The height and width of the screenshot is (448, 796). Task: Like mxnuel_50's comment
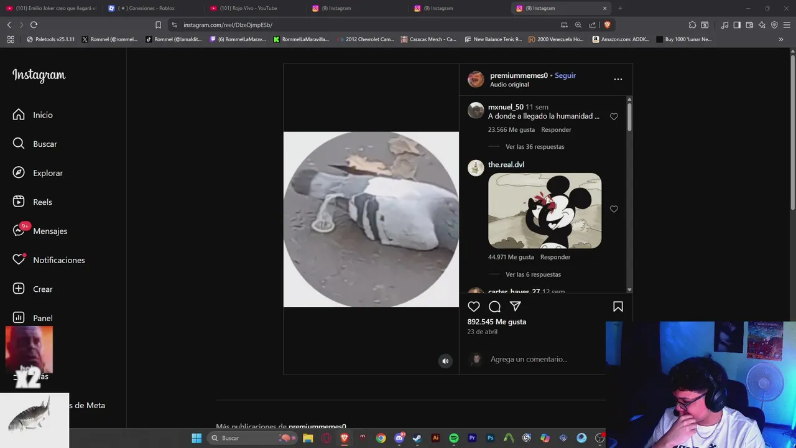click(x=614, y=117)
